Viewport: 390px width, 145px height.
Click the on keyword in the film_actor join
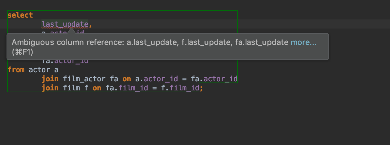point(127,79)
